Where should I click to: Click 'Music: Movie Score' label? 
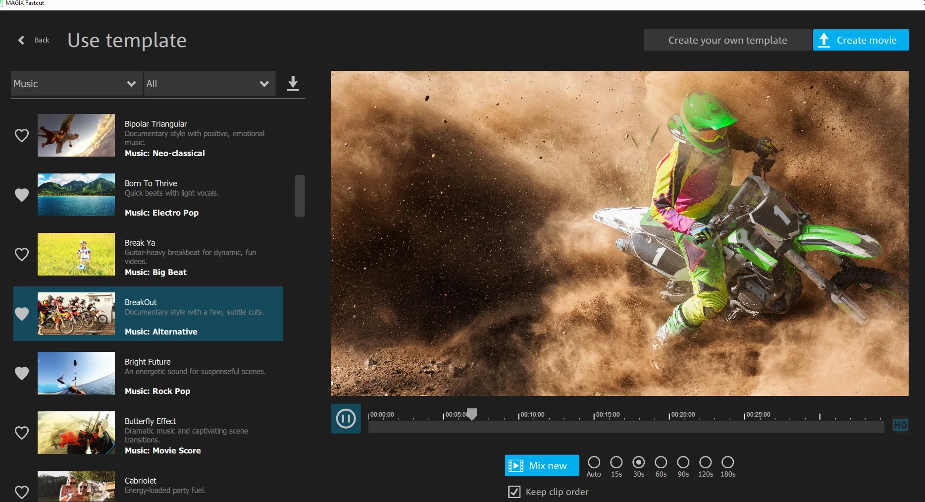[x=163, y=450]
